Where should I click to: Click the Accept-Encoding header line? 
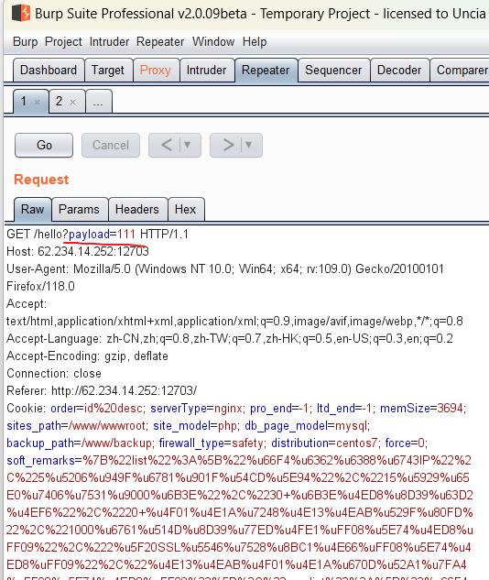[87, 356]
